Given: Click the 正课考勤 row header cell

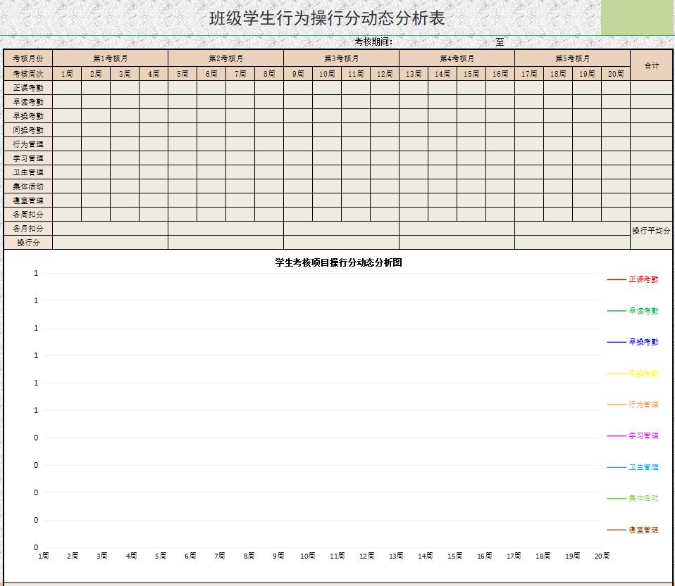Looking at the screenshot, I should point(30,87).
